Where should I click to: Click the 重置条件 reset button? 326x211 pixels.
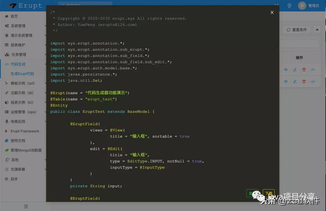pyautogui.click(x=296, y=29)
